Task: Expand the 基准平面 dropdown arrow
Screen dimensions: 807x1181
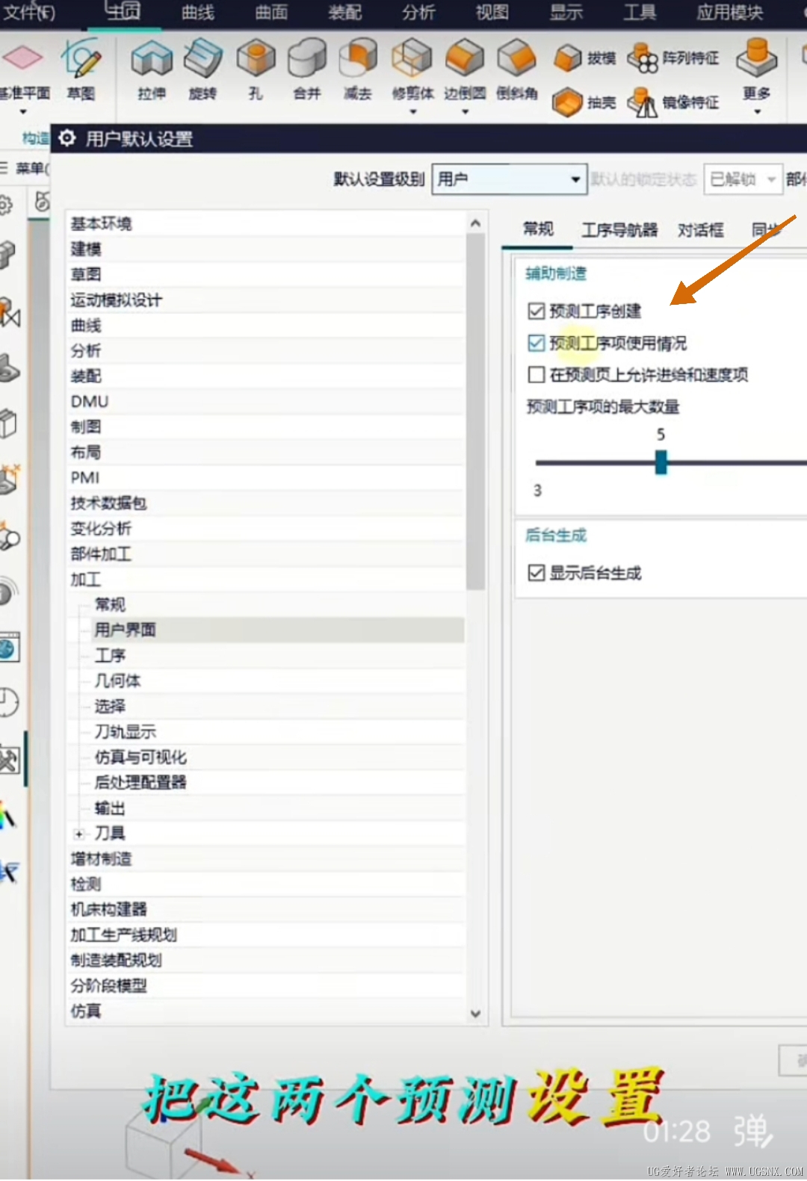Action: 23,112
